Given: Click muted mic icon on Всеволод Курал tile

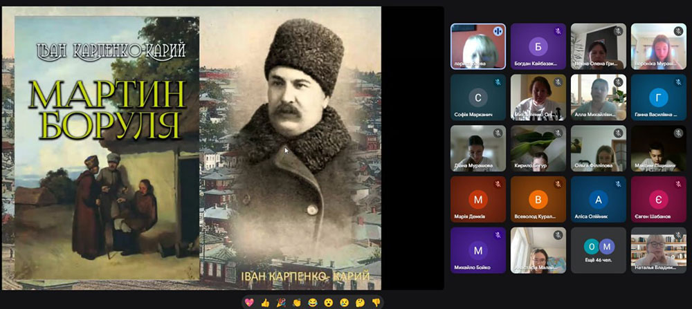Looking at the screenshot, I should (x=558, y=185).
